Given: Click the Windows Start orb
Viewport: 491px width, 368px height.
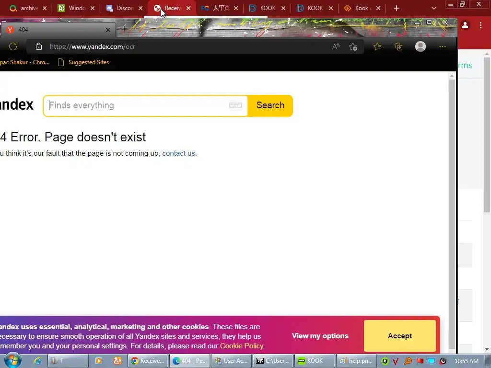Looking at the screenshot, I should [13, 360].
